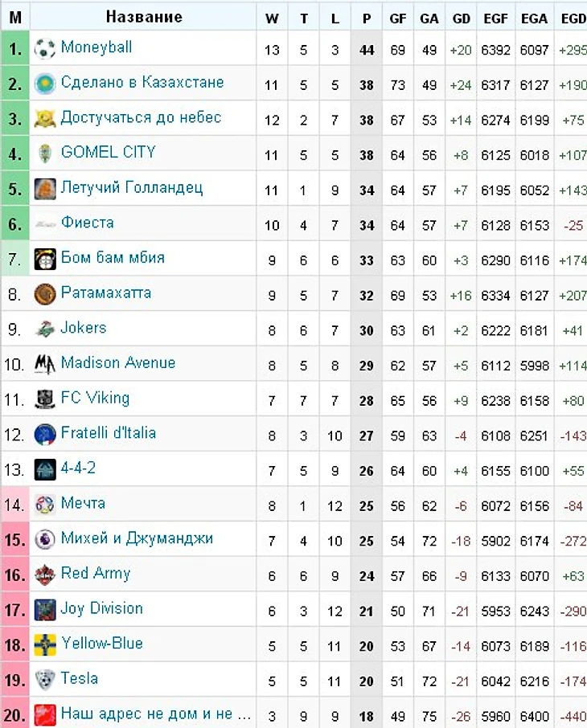This screenshot has height=728, width=587.
Task: Open the Jokers team link
Action: pyautogui.click(x=84, y=328)
